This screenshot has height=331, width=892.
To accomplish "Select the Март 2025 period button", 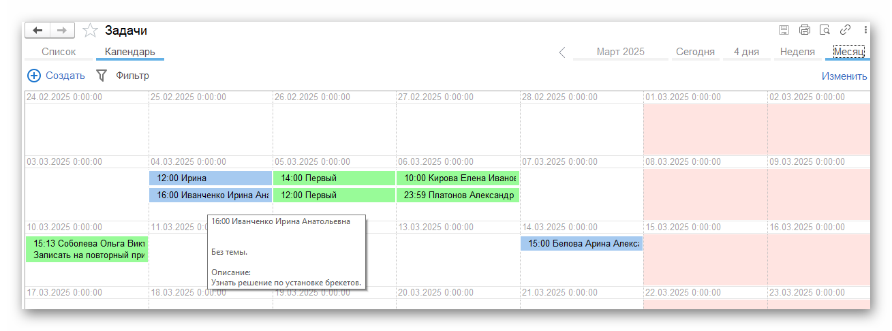I will (x=621, y=52).
